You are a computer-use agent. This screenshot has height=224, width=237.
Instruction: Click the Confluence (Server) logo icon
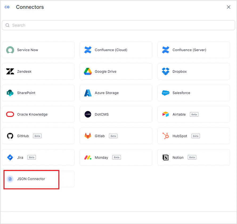[166, 50]
